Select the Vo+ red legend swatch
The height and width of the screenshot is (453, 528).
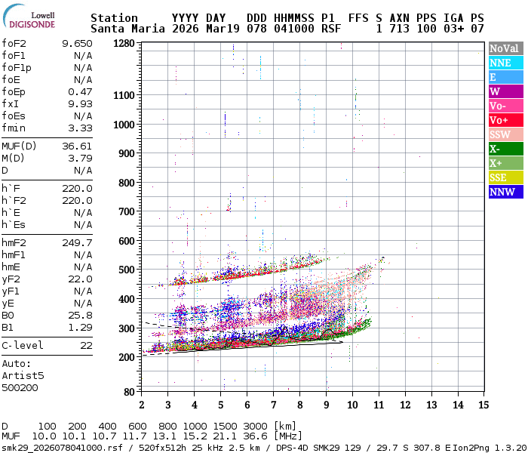[x=506, y=120]
